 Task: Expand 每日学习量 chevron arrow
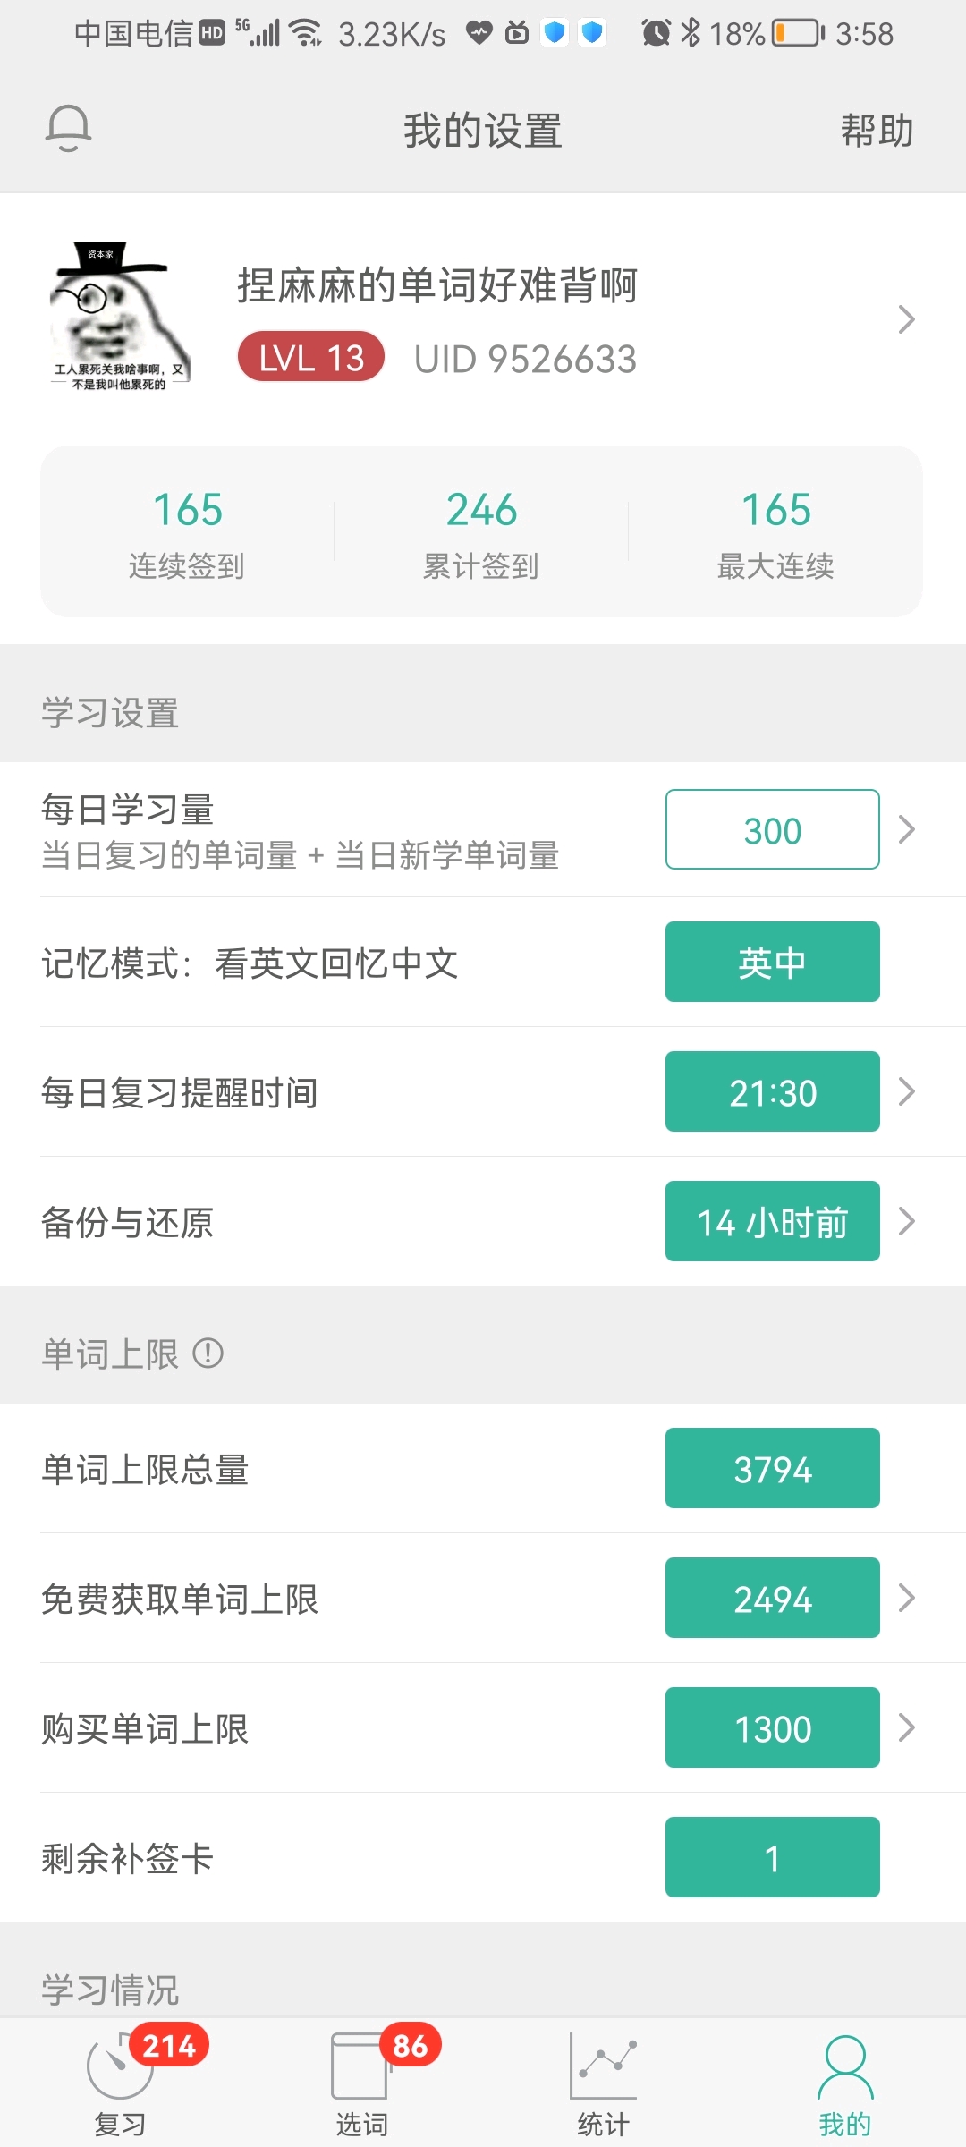click(906, 829)
